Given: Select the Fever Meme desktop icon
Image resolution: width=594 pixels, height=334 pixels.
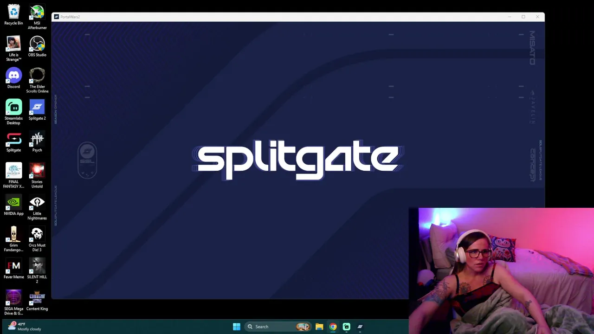Looking at the screenshot, I should [13, 269].
